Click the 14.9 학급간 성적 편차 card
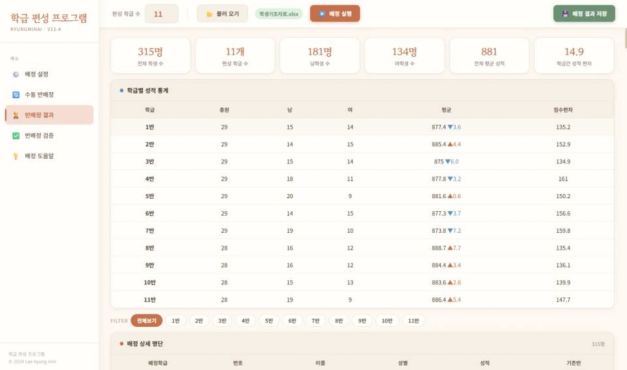627x370 pixels. coord(574,56)
